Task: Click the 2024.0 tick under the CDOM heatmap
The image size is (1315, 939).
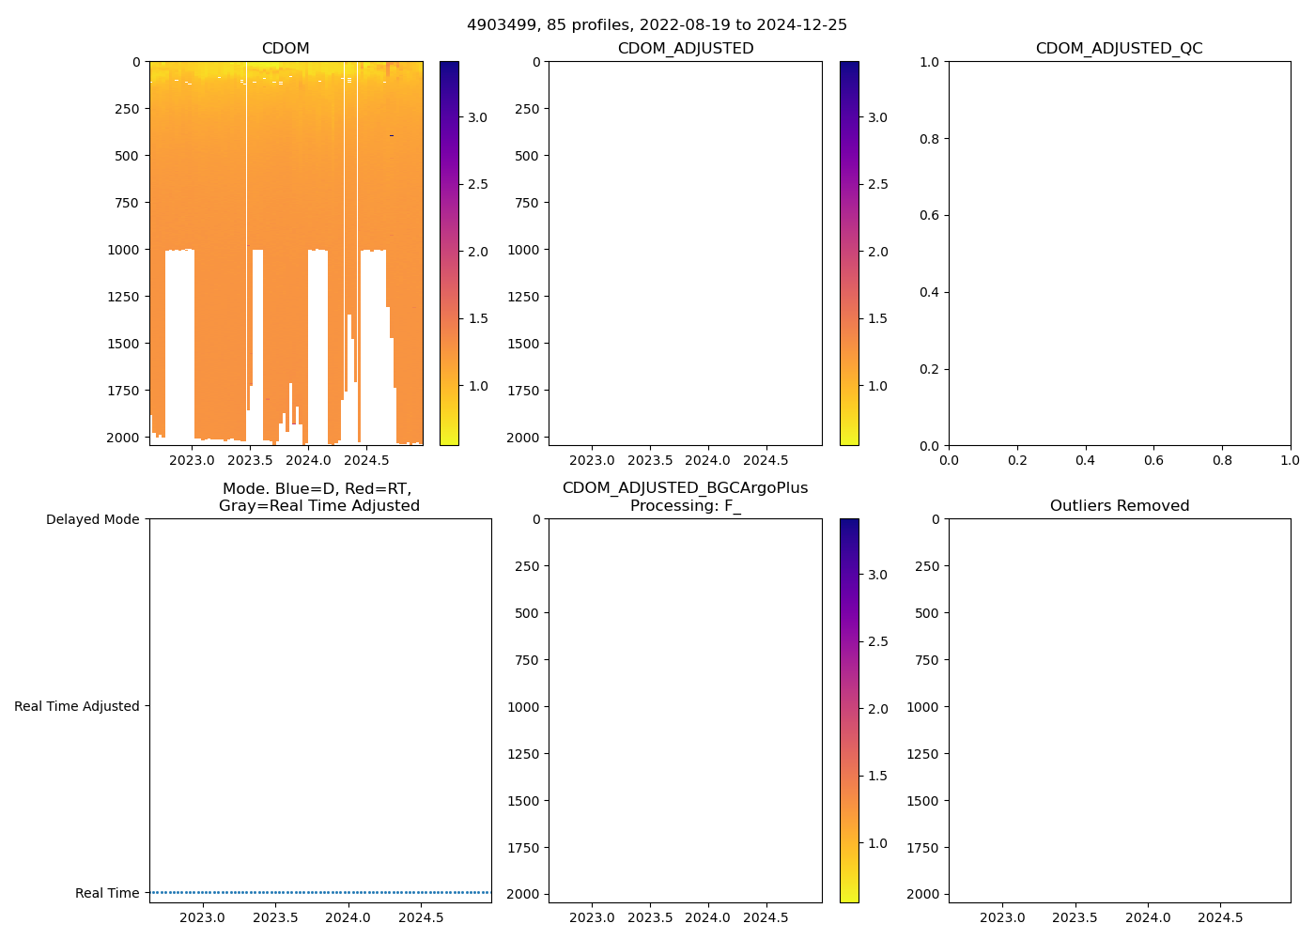Action: pyautogui.click(x=308, y=460)
